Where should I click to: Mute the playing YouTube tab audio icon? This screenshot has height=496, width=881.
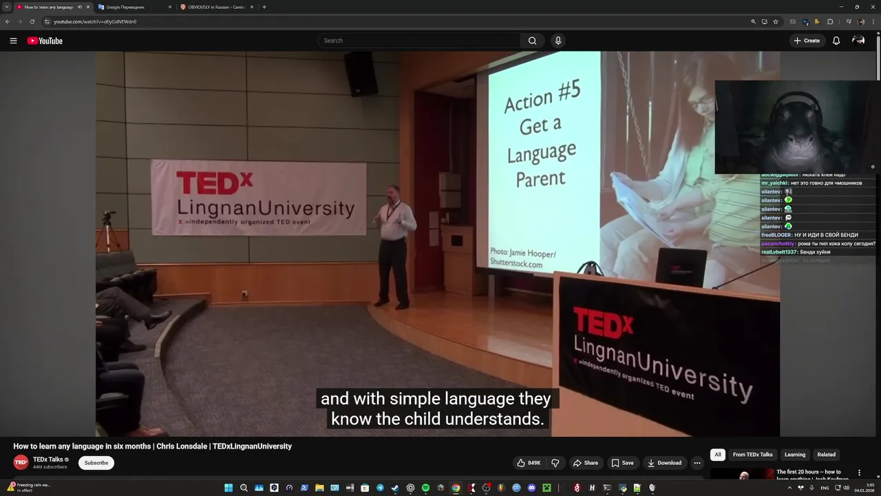pos(79,7)
